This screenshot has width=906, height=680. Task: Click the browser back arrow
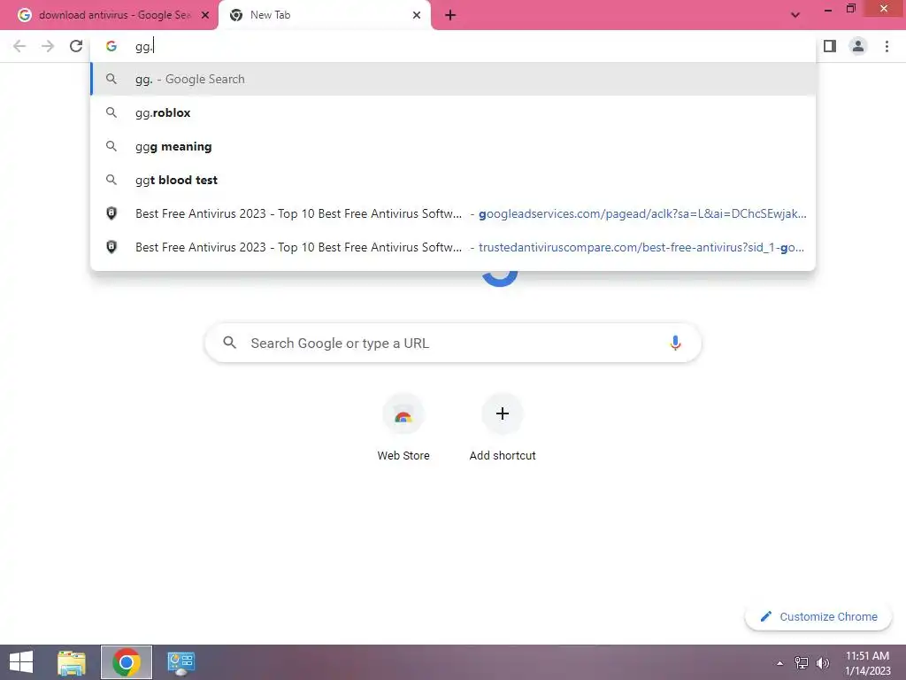coord(19,46)
